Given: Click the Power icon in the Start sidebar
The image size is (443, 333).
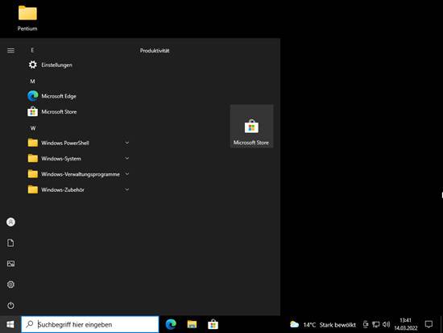Looking at the screenshot, I should (x=10, y=306).
